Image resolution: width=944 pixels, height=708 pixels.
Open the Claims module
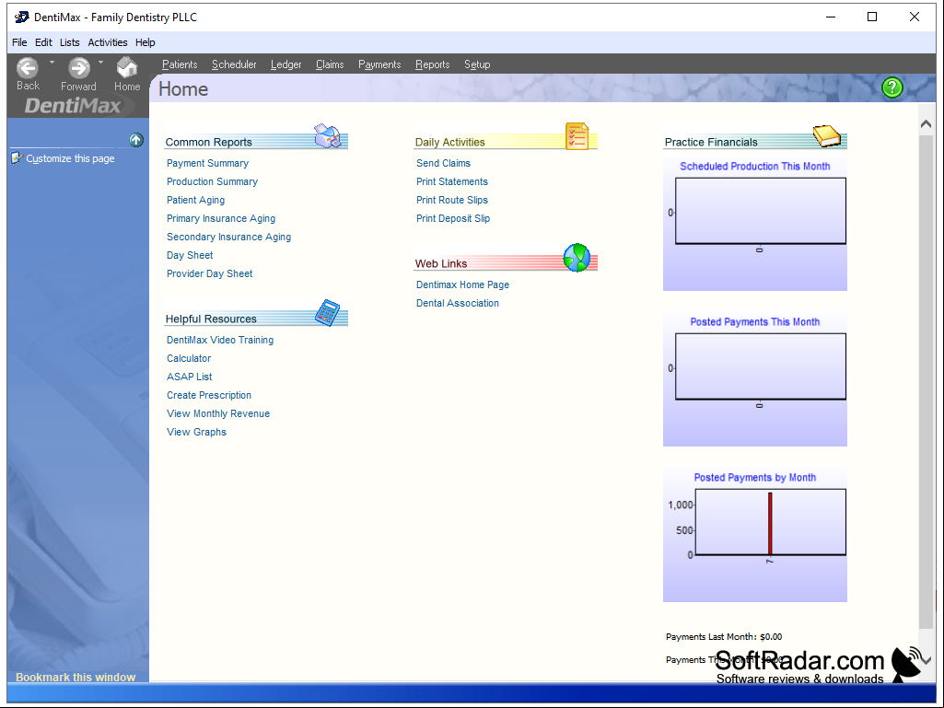click(330, 64)
